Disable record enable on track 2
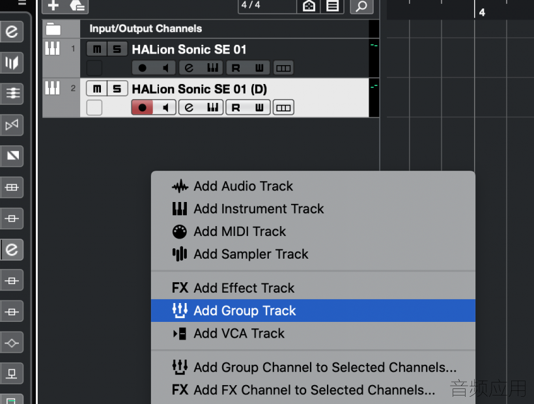 coord(143,108)
